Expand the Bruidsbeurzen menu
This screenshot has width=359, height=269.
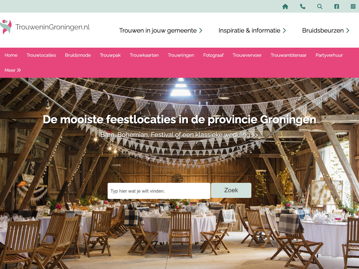pyautogui.click(x=326, y=30)
